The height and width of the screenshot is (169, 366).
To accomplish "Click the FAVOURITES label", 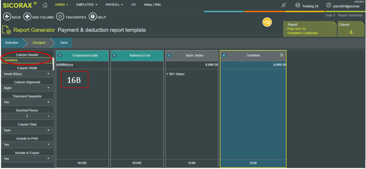I will (x=76, y=18).
